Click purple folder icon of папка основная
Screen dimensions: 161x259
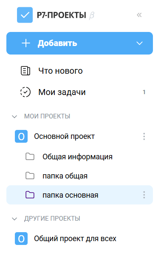point(30,195)
